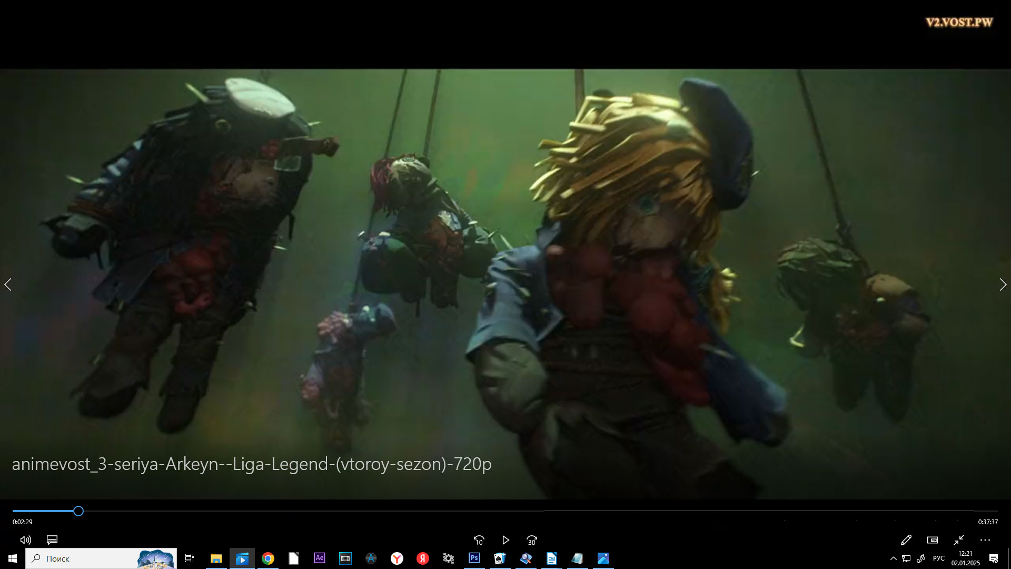Open the pencil edit tool

[x=906, y=540]
